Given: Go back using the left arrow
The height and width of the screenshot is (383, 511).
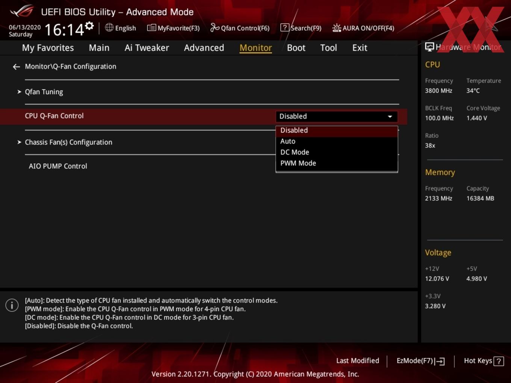Looking at the screenshot, I should click(16, 67).
